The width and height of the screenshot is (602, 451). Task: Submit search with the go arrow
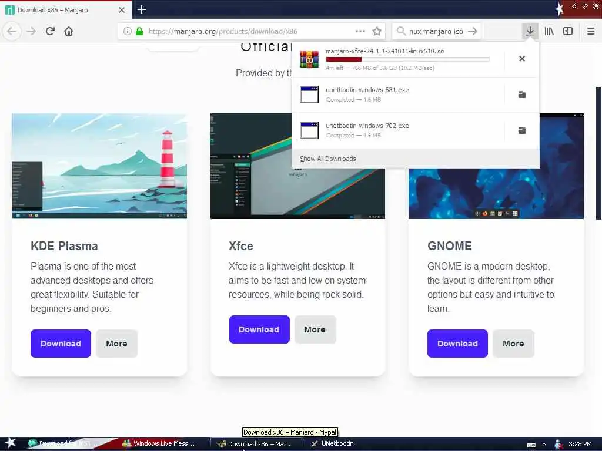pyautogui.click(x=473, y=31)
